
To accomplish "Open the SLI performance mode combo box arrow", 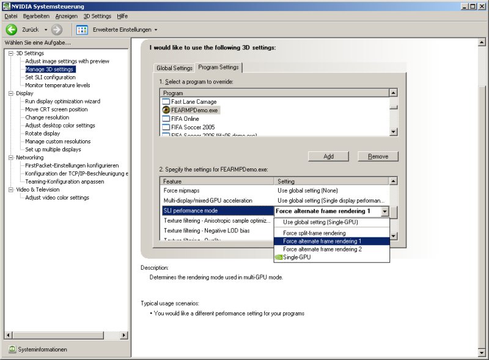I will click(385, 212).
